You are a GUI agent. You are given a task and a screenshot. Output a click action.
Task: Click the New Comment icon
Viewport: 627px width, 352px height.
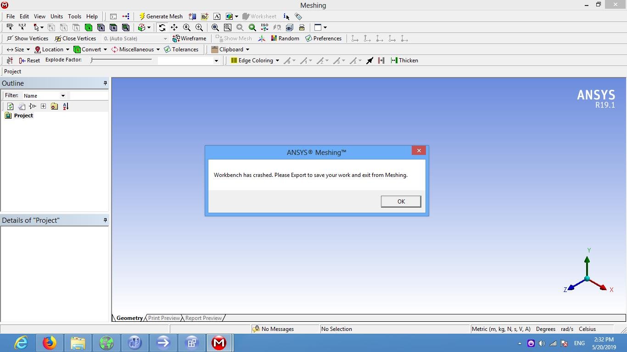click(217, 16)
